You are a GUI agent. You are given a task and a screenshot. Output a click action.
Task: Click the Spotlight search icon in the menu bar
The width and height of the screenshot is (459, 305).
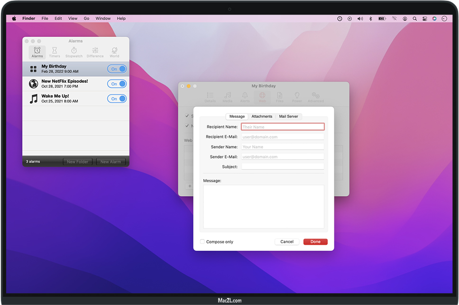(x=415, y=18)
